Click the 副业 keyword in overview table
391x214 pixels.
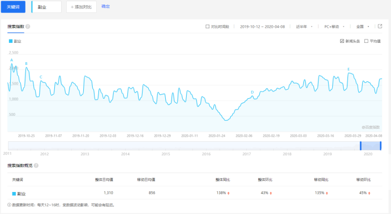(21, 194)
